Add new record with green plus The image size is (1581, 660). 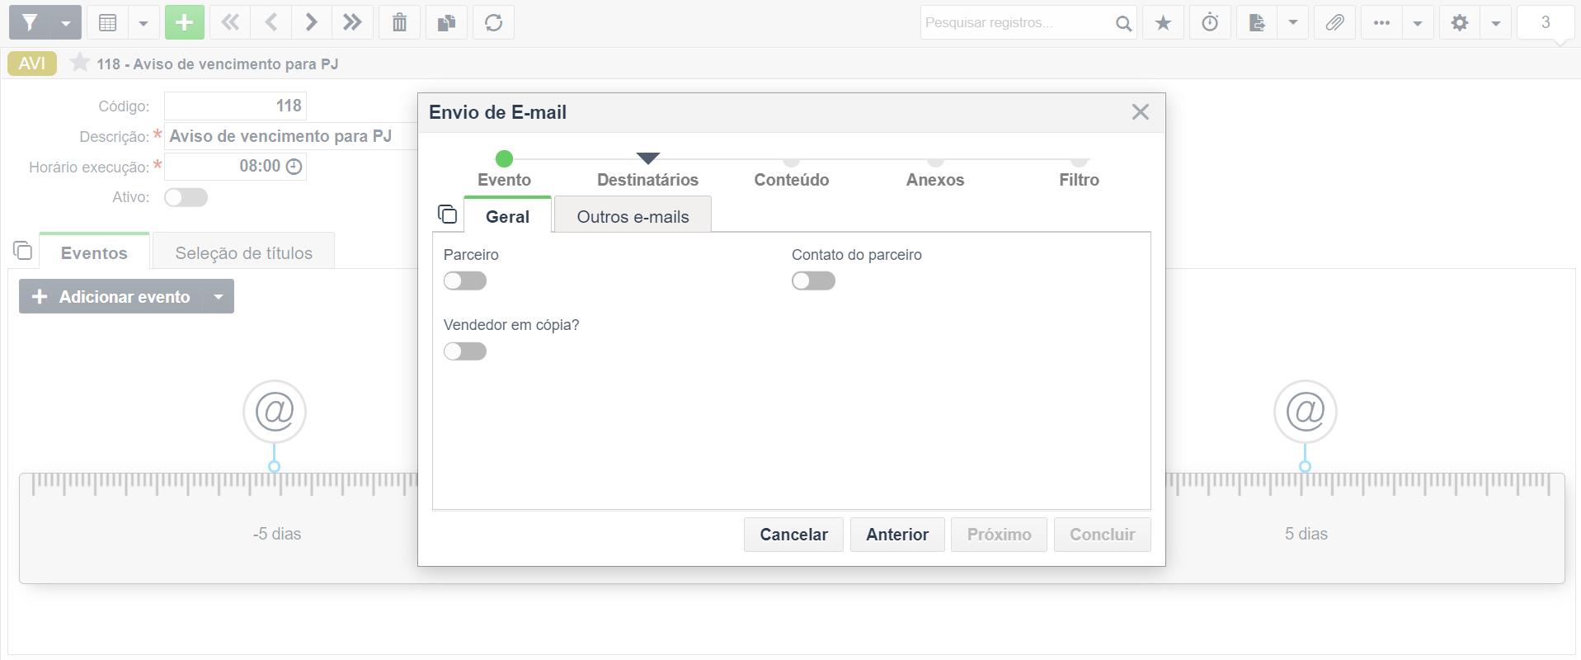tap(185, 22)
